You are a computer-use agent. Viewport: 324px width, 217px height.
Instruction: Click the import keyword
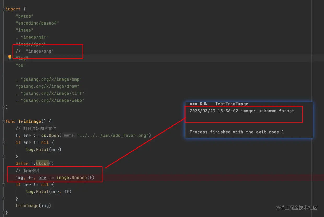(13, 9)
